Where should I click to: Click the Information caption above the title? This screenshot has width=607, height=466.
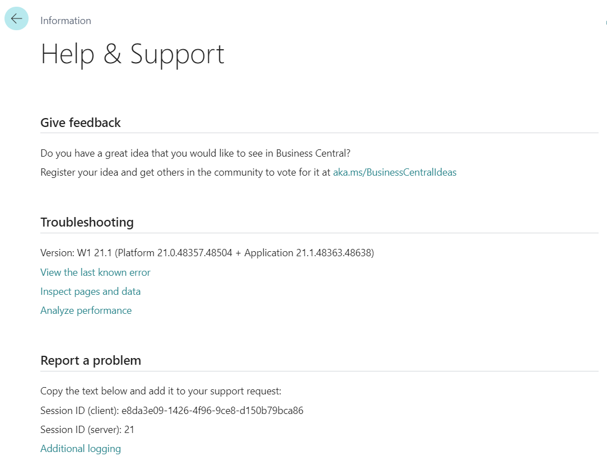point(66,21)
